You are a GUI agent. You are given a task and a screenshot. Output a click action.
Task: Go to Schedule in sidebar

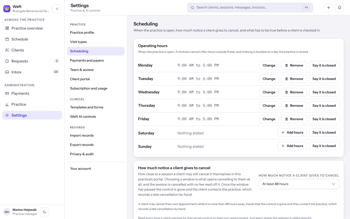coord(32,39)
